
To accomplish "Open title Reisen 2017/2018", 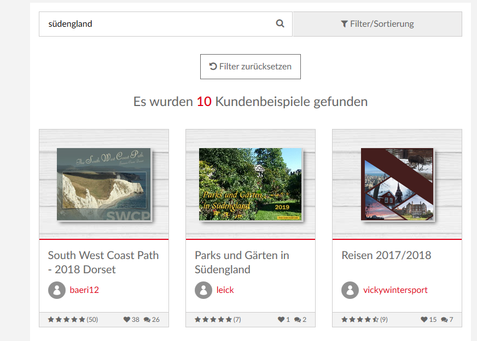I will coord(386,255).
